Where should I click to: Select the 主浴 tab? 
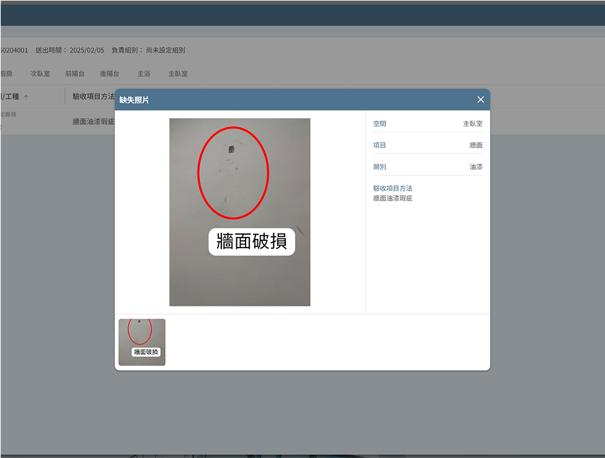[144, 74]
